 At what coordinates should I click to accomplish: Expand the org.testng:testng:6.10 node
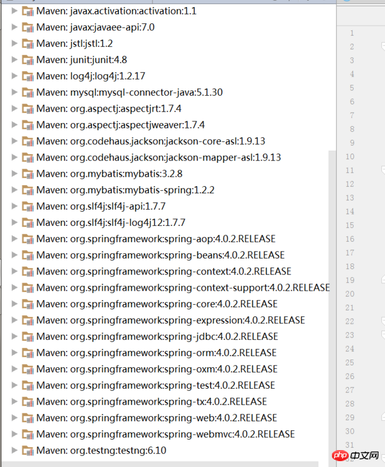[14, 450]
